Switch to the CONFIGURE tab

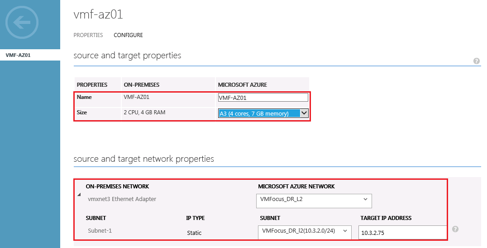coord(128,35)
